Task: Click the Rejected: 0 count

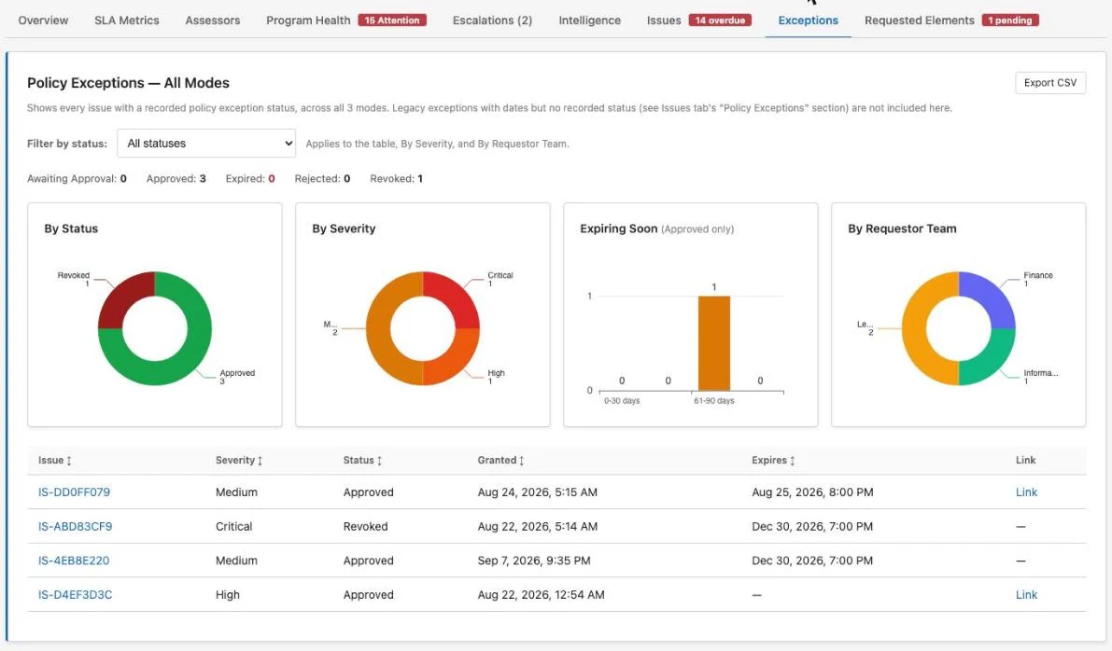Action: pyautogui.click(x=322, y=178)
